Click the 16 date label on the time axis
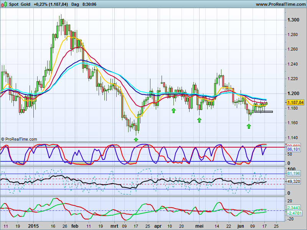This screenshot has width=307, height=230. (53, 226)
